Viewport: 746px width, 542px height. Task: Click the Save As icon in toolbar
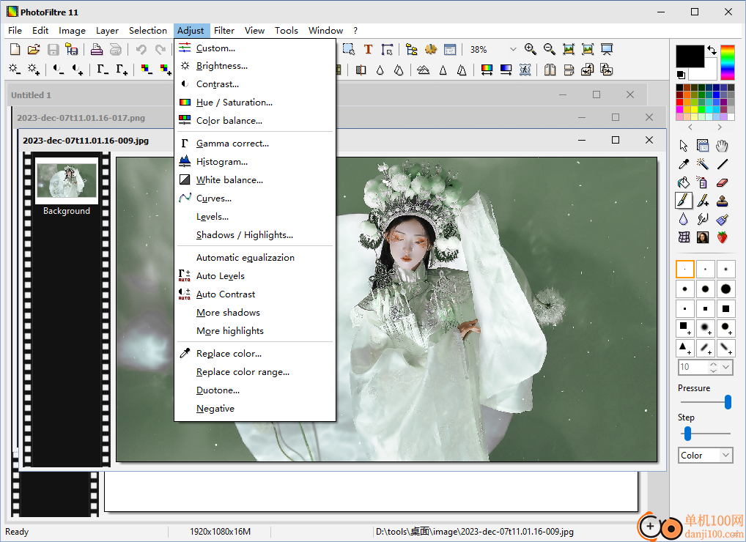tap(72, 50)
